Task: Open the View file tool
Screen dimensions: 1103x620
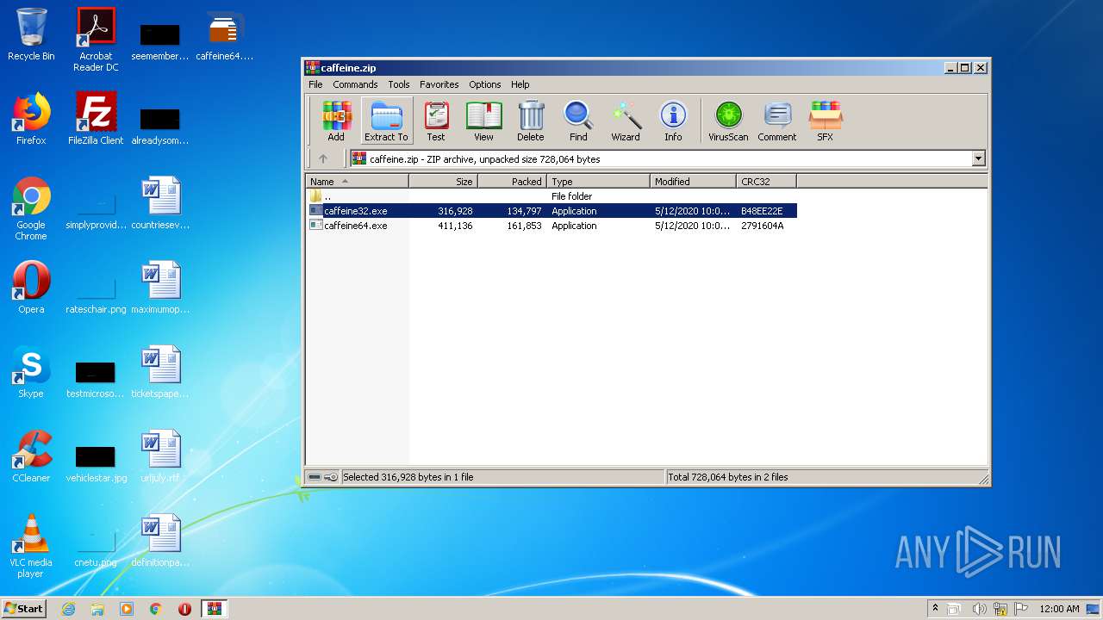Action: click(483, 121)
